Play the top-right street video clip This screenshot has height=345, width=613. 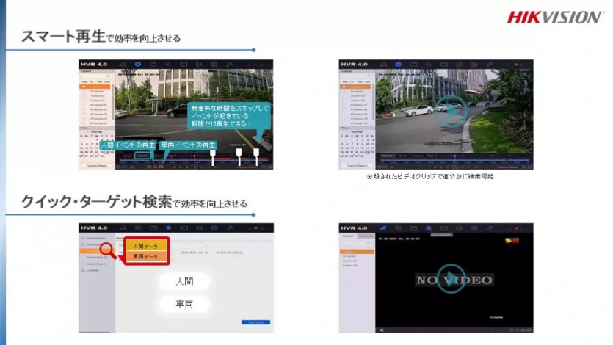pos(451,112)
